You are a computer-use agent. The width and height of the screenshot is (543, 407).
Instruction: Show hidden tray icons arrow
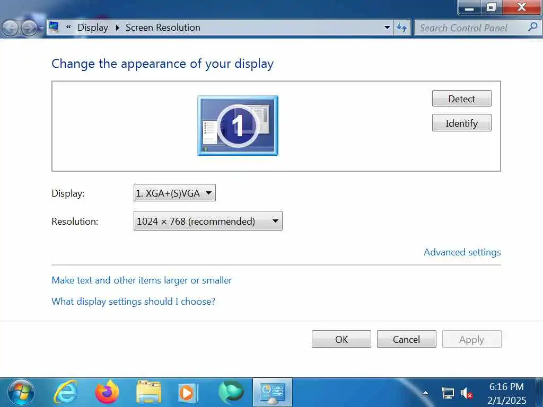click(x=425, y=393)
